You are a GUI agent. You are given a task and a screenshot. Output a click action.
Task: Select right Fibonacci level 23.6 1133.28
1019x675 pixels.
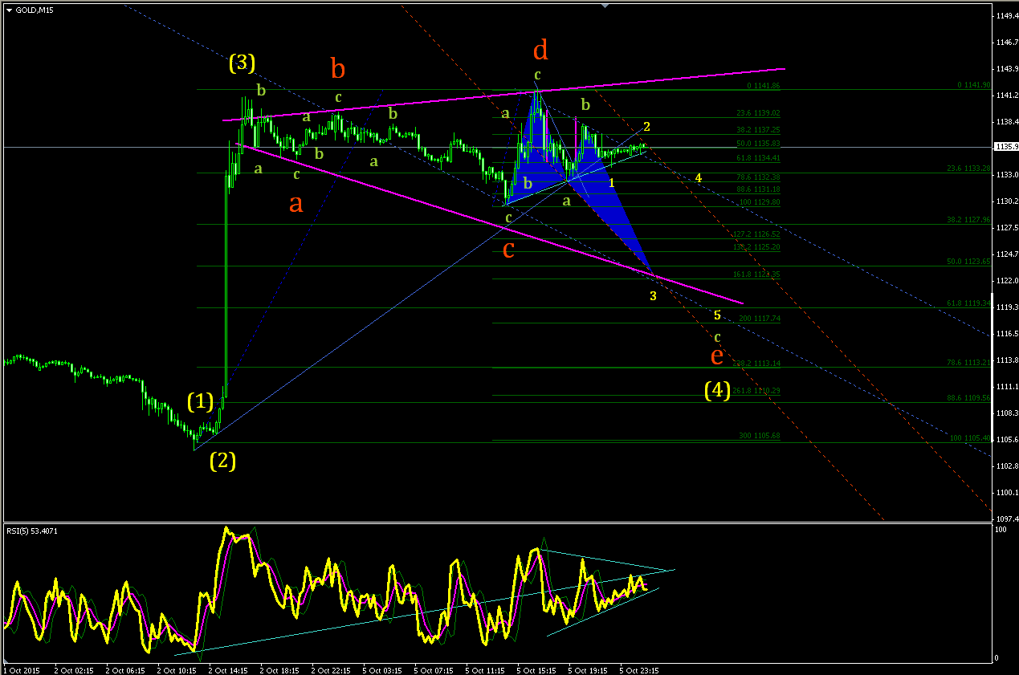[x=968, y=169]
